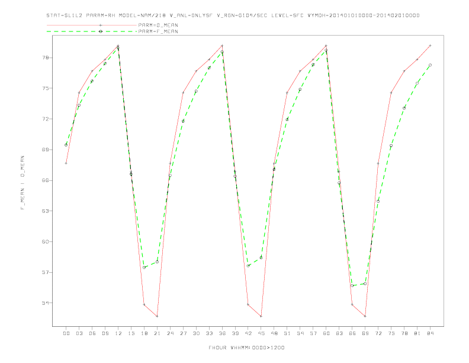Click the green F_MEAN circle marker at hour 27

pos(183,121)
